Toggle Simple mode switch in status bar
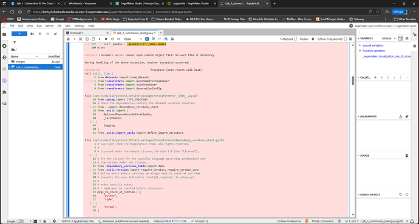 [20, 222]
